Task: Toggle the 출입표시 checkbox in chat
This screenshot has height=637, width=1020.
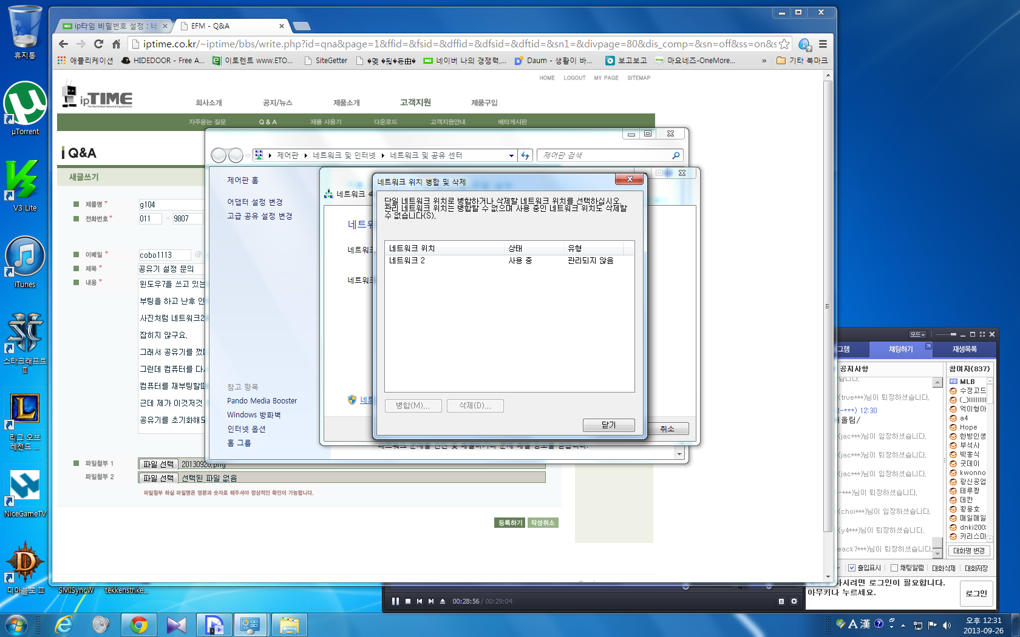Action: (x=852, y=568)
